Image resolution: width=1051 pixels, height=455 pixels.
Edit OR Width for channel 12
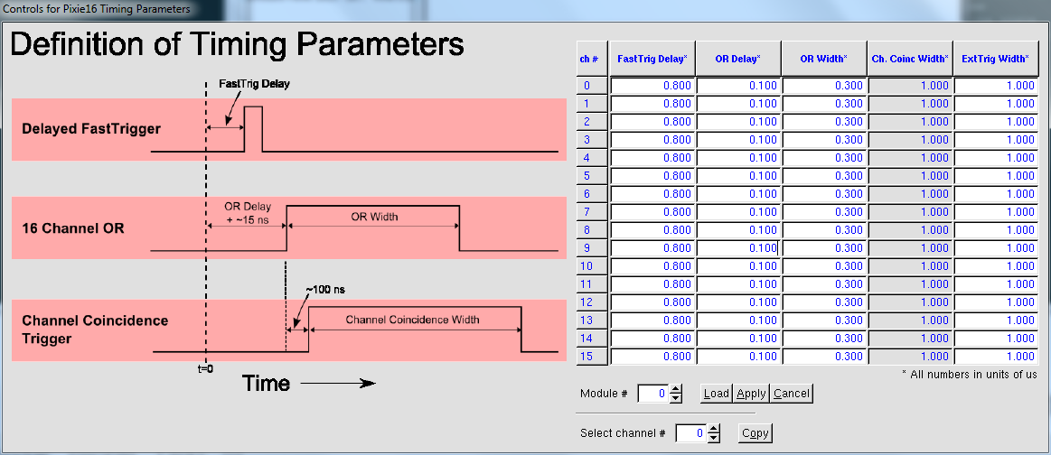(x=824, y=302)
